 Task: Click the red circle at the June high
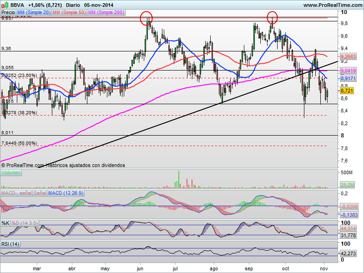point(147,18)
